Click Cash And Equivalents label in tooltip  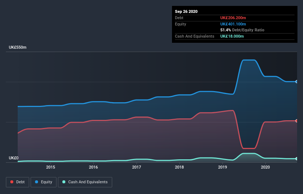(194, 36)
